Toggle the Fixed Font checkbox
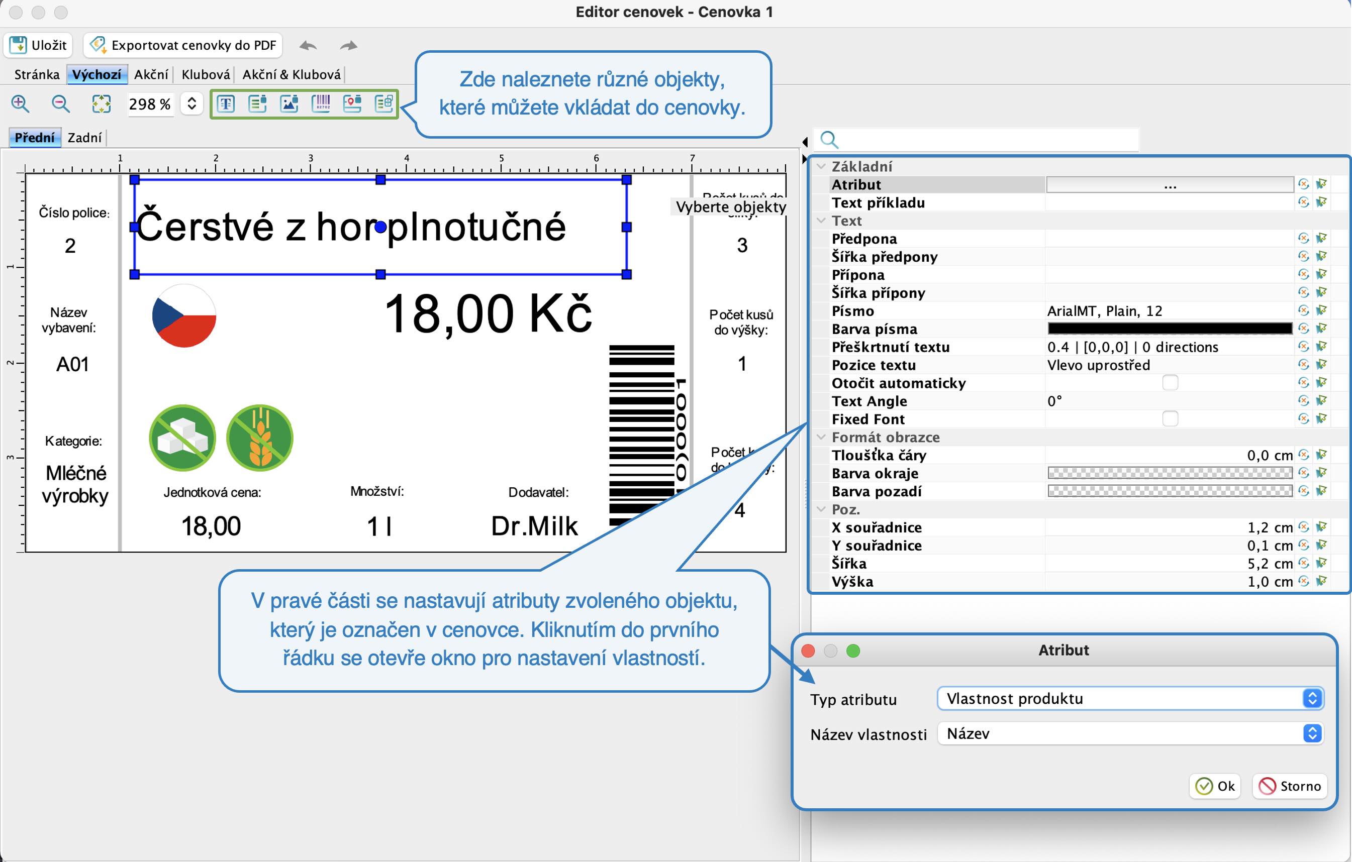The image size is (1352, 862). click(1170, 418)
